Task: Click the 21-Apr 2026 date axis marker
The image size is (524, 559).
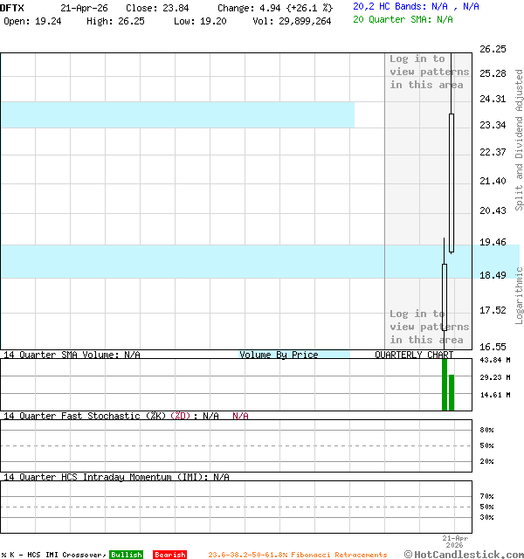Action: coord(455,542)
